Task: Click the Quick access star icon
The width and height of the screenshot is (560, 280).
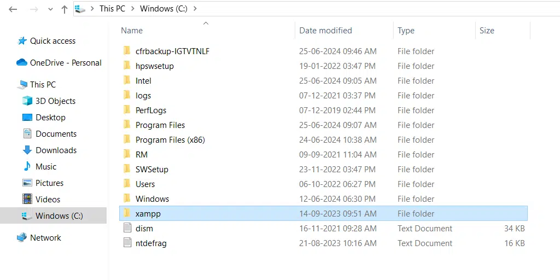Action: [x=22, y=40]
